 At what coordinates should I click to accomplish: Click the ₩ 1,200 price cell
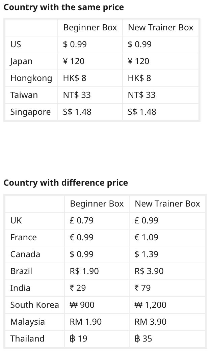tap(151, 305)
